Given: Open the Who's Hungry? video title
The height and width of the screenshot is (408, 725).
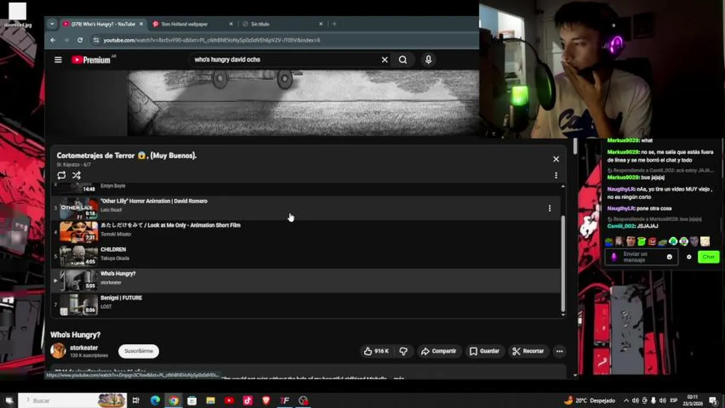Looking at the screenshot, I should [x=75, y=335].
